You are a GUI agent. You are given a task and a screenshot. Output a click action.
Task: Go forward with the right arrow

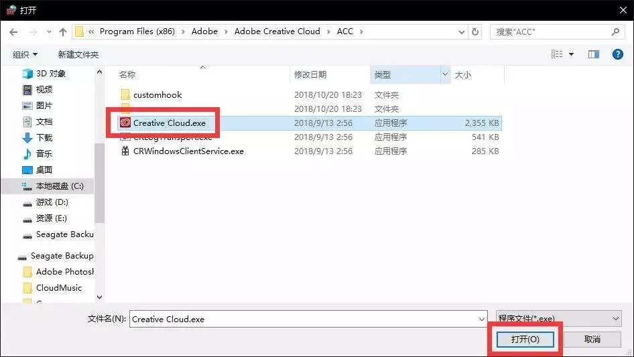[33, 32]
